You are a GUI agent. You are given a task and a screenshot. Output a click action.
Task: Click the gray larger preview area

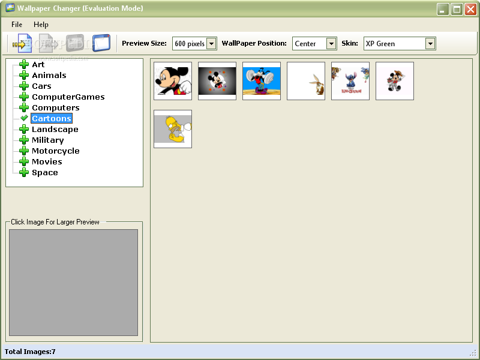click(x=73, y=283)
